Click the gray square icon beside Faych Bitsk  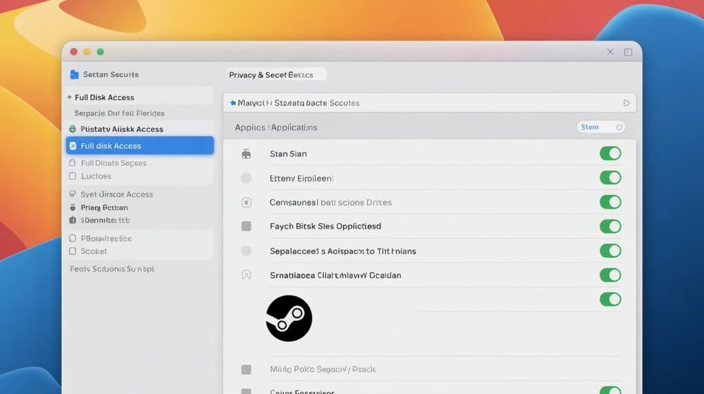tap(246, 227)
